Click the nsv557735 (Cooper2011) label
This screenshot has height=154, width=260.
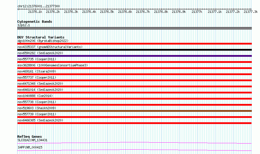coord(37,59)
